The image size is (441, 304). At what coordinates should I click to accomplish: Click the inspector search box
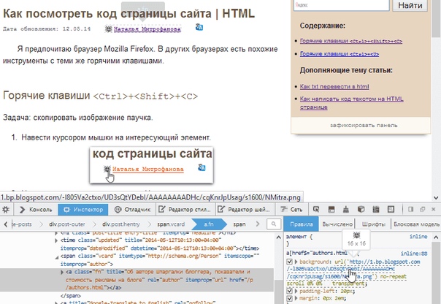pyautogui.click(x=274, y=224)
